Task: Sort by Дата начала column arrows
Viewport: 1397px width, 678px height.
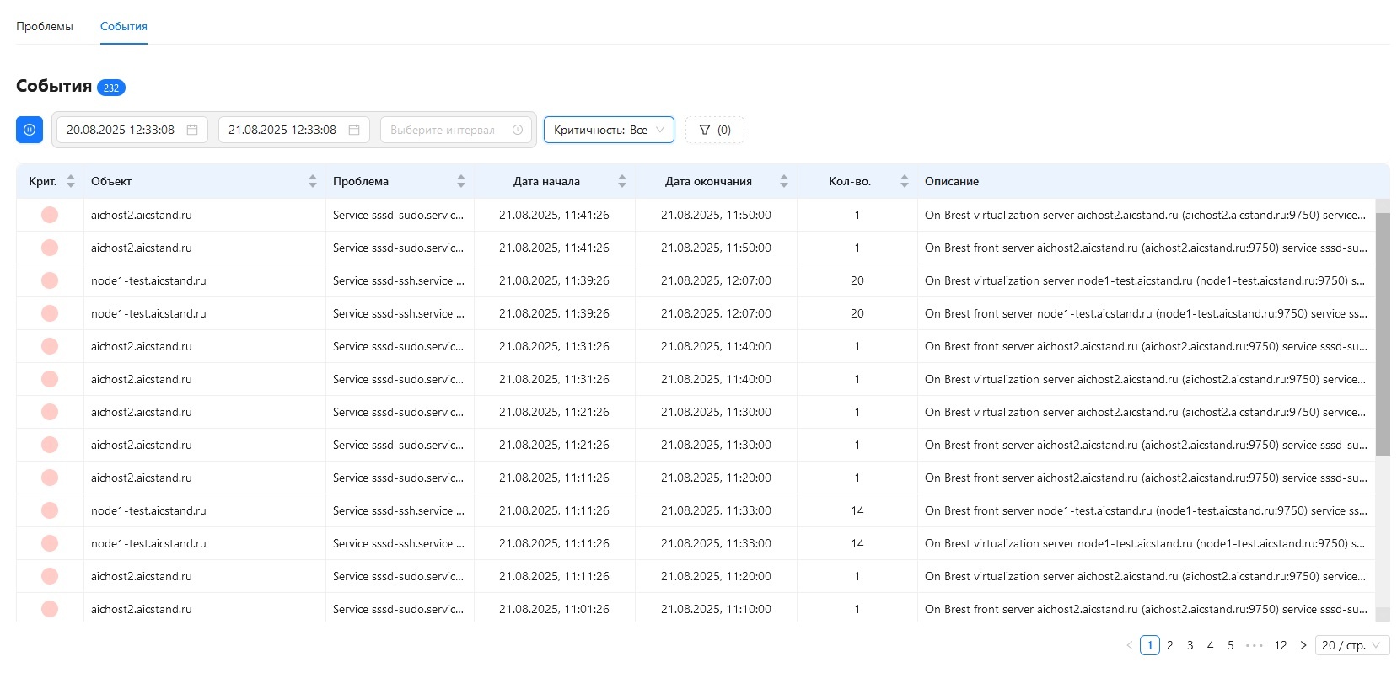Action: (x=622, y=181)
